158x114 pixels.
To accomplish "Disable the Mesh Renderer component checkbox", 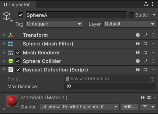I will 18,52.
